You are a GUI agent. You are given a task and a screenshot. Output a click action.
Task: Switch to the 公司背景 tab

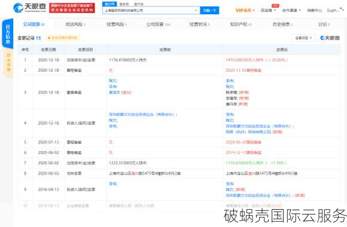(x=34, y=24)
